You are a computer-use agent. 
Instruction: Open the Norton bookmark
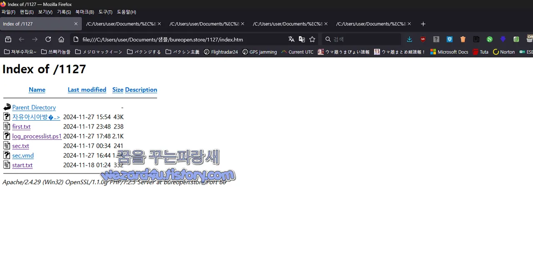coord(504,52)
